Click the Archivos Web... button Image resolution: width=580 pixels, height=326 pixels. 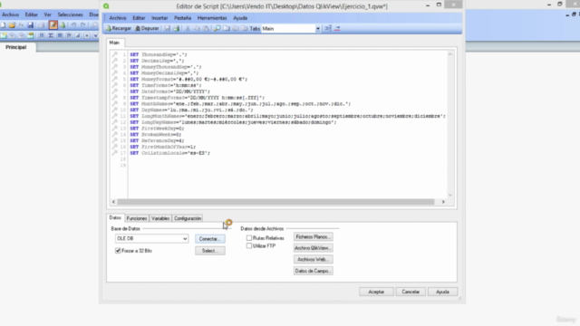point(313,260)
